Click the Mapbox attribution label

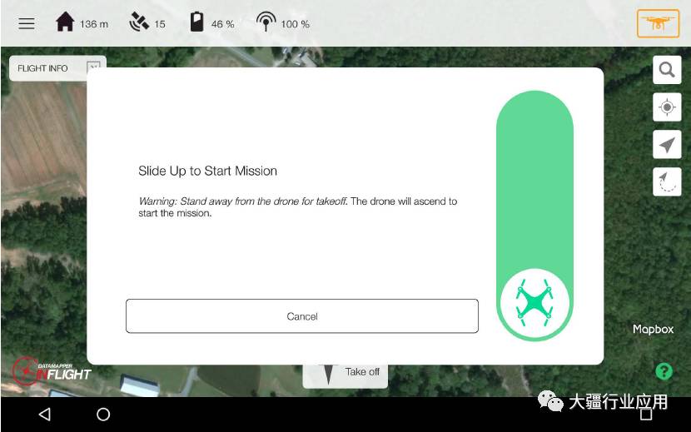pyautogui.click(x=653, y=329)
